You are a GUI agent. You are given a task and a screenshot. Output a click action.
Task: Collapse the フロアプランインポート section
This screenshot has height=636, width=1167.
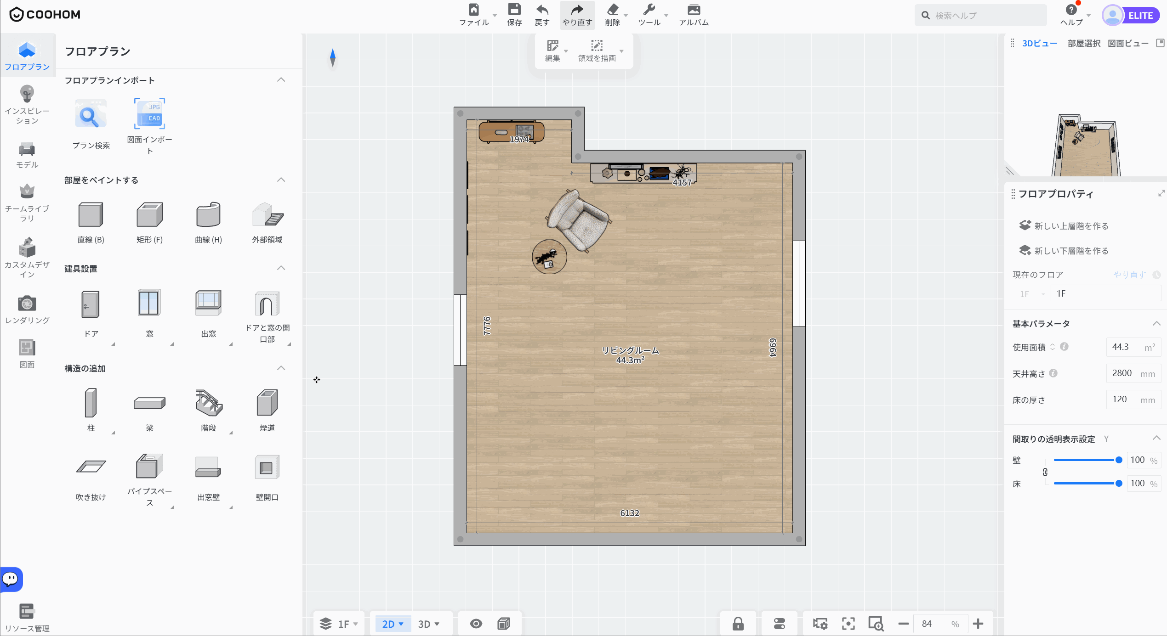click(x=281, y=80)
